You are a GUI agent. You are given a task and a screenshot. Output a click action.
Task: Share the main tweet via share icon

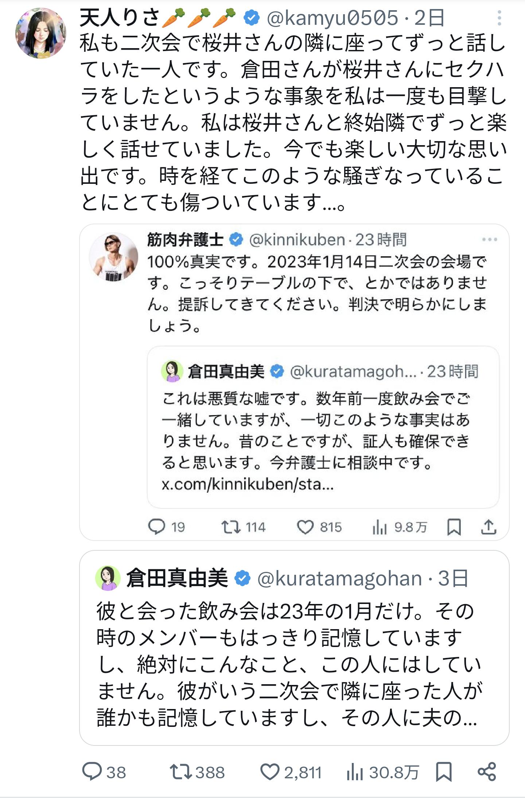pyautogui.click(x=487, y=771)
